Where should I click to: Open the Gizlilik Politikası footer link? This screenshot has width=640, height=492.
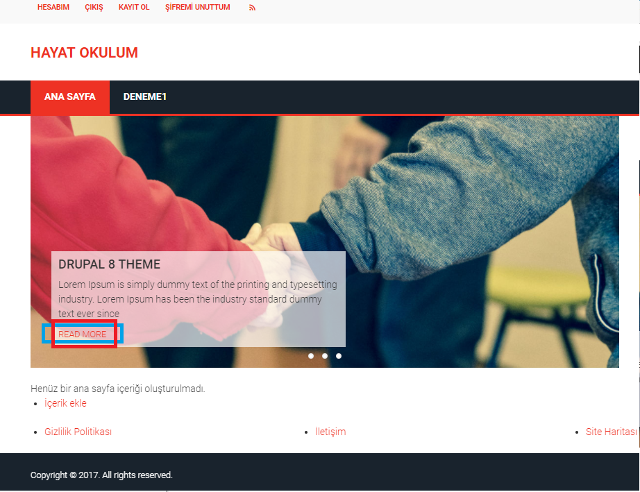[78, 432]
